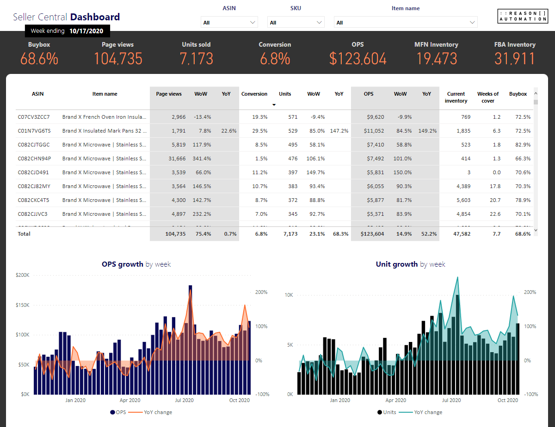This screenshot has height=427, width=555.
Task: Select row with ASIN C082CJD491
Action: pos(274,172)
